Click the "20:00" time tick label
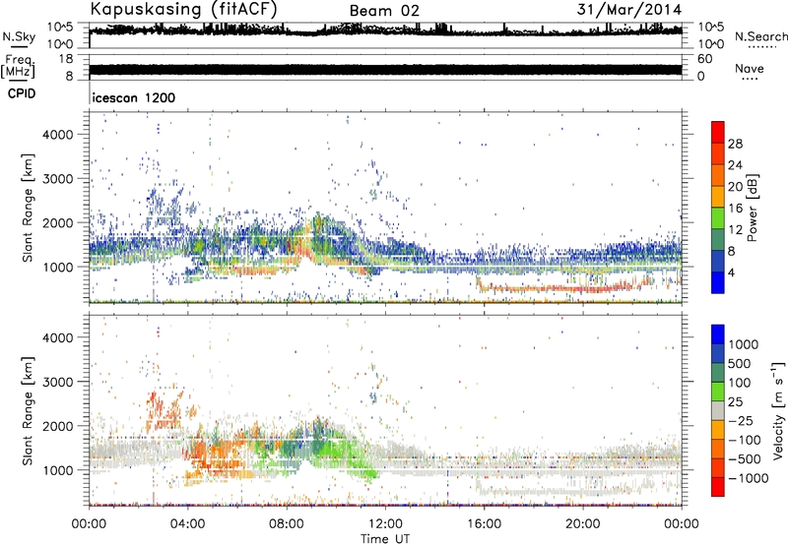This screenshot has width=788, height=545. (582, 524)
